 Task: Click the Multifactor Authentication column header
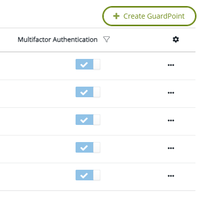coord(57,40)
